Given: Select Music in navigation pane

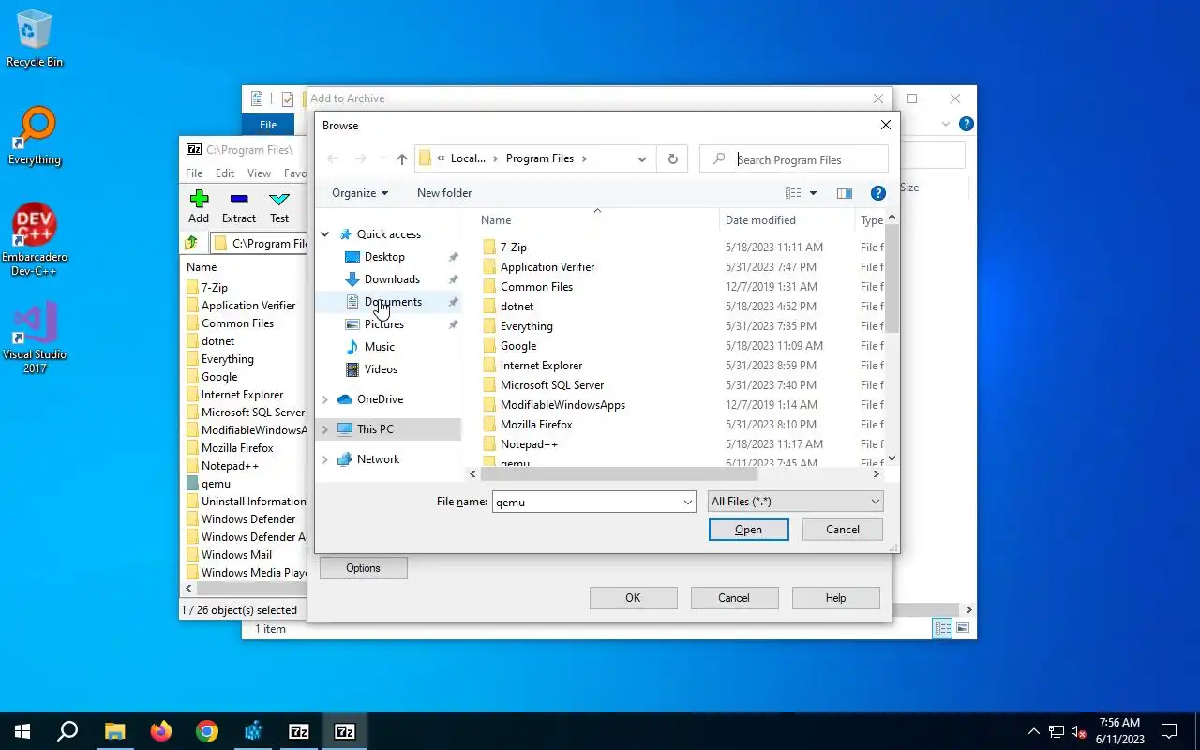Looking at the screenshot, I should point(380,347).
